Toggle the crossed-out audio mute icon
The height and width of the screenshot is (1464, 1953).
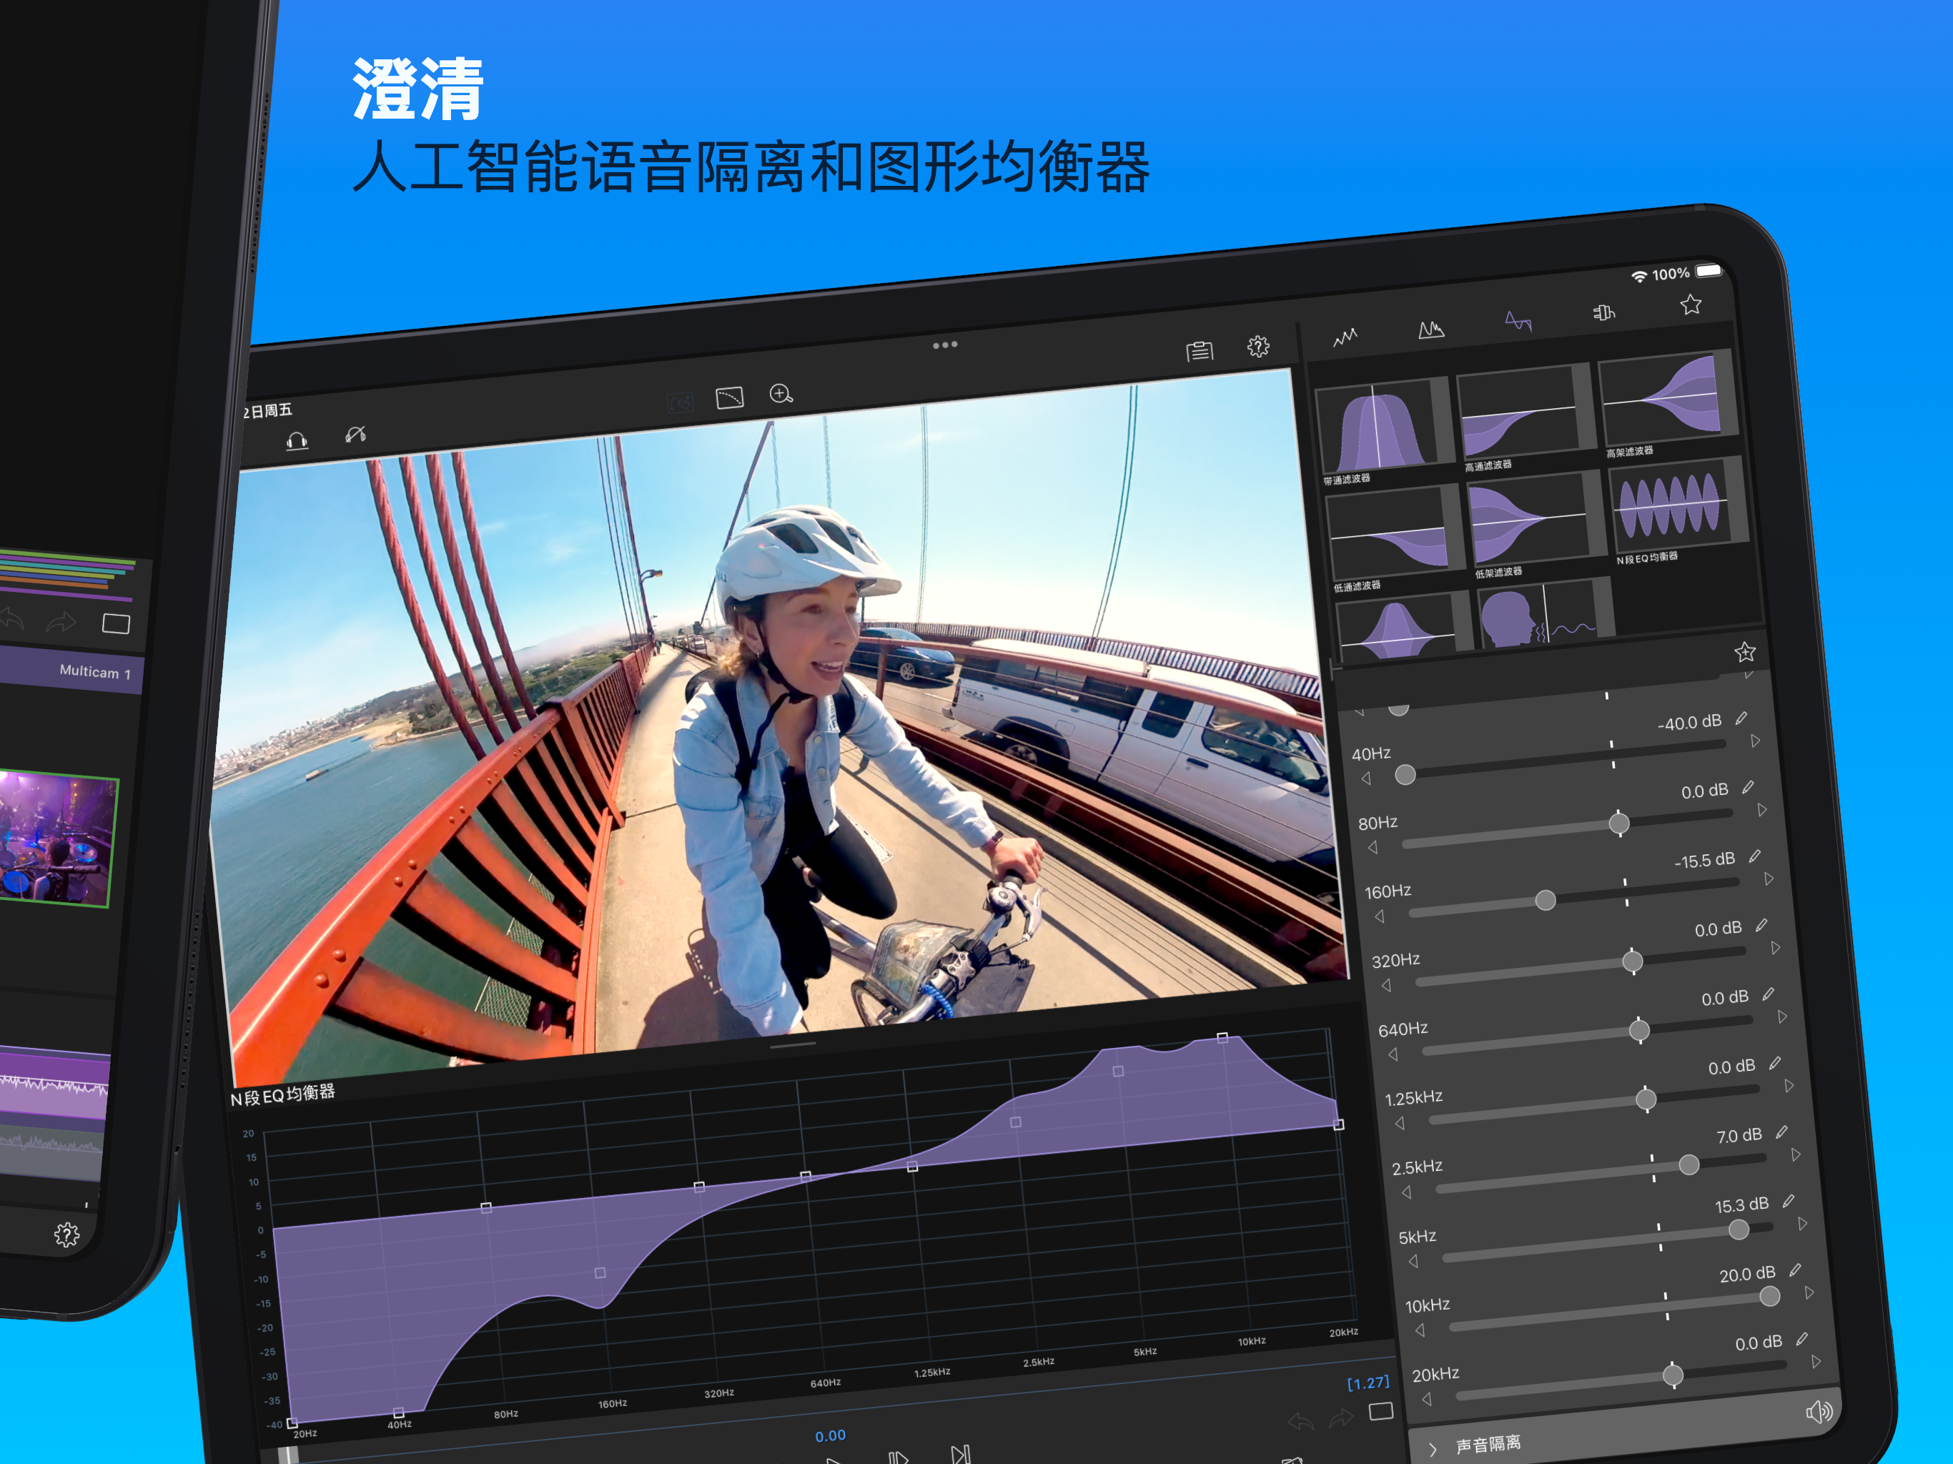coord(356,433)
